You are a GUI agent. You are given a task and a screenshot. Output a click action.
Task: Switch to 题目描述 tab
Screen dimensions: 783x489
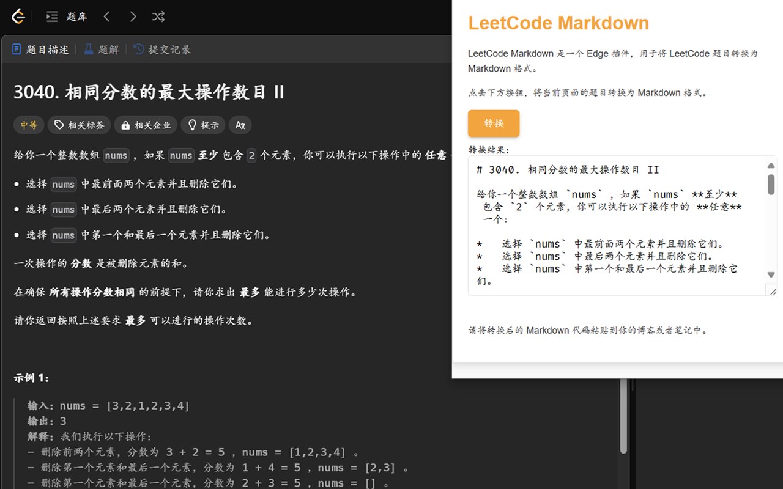pyautogui.click(x=40, y=50)
